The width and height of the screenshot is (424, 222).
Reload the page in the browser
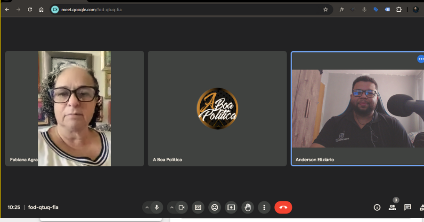coord(30,9)
